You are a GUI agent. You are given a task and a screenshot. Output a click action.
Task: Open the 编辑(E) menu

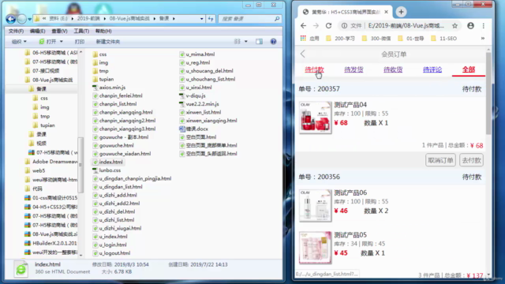point(37,31)
